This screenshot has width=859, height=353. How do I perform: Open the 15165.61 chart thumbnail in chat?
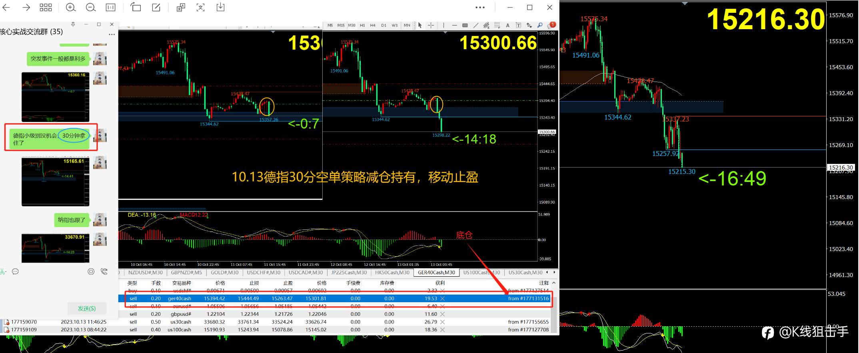tap(55, 182)
